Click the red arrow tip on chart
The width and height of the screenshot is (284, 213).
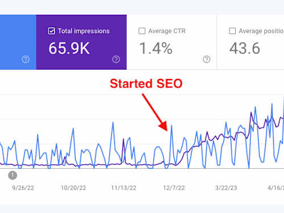point(166,130)
